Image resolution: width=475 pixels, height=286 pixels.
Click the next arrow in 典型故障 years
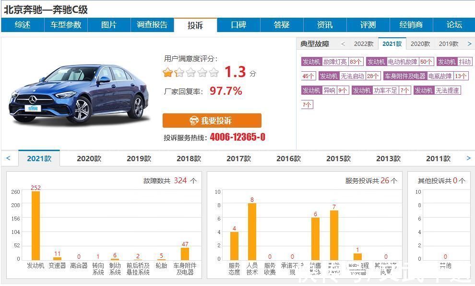tap(469, 44)
